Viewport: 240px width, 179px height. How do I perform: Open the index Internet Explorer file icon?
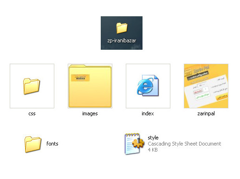[x=148, y=85]
